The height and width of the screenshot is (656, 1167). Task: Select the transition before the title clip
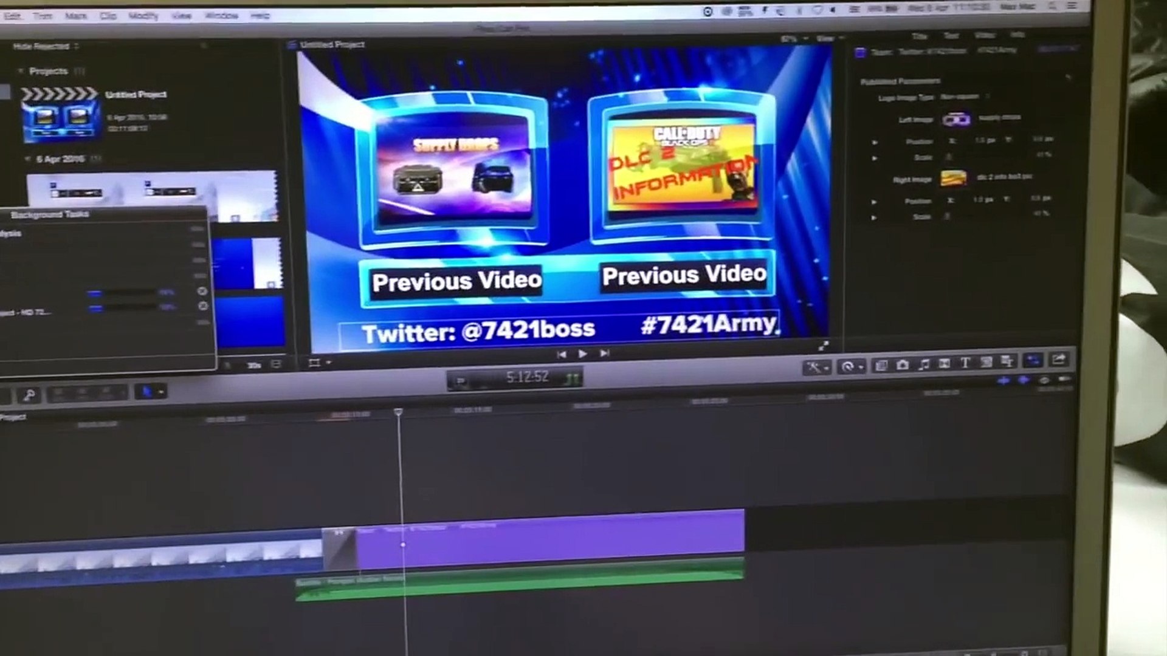[339, 549]
